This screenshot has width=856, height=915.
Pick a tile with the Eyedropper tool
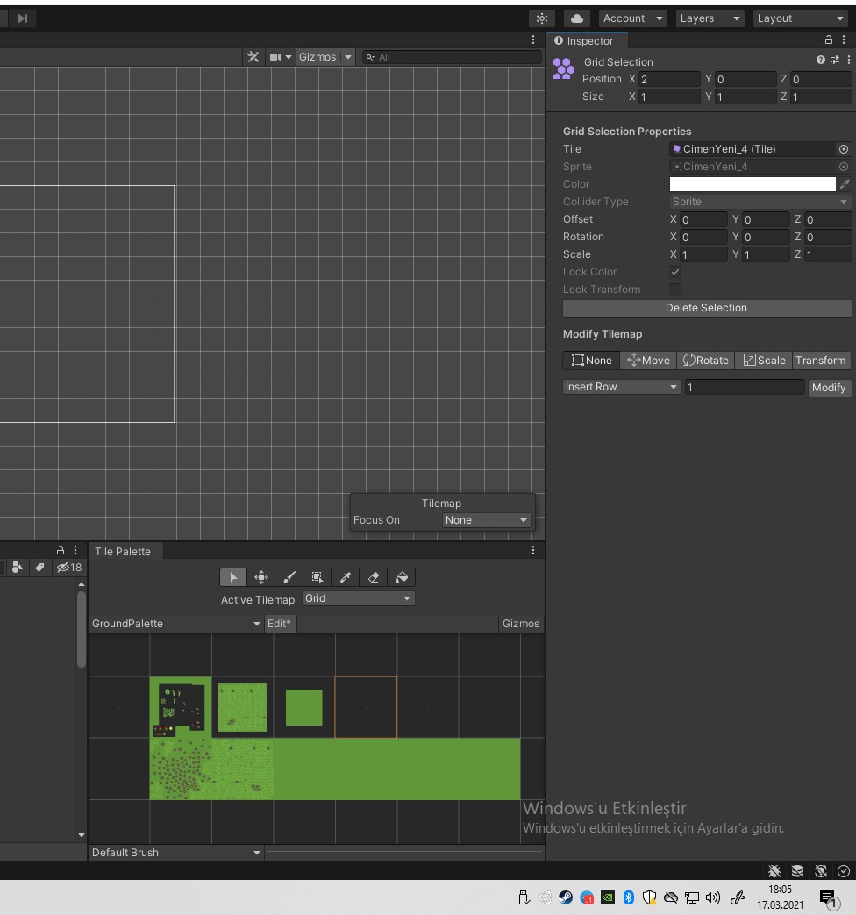click(x=346, y=577)
